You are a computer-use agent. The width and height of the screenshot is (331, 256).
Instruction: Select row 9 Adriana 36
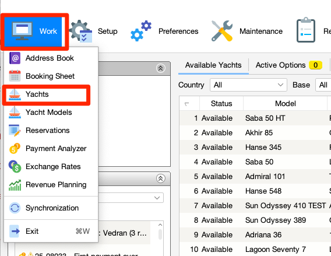tap(255, 234)
